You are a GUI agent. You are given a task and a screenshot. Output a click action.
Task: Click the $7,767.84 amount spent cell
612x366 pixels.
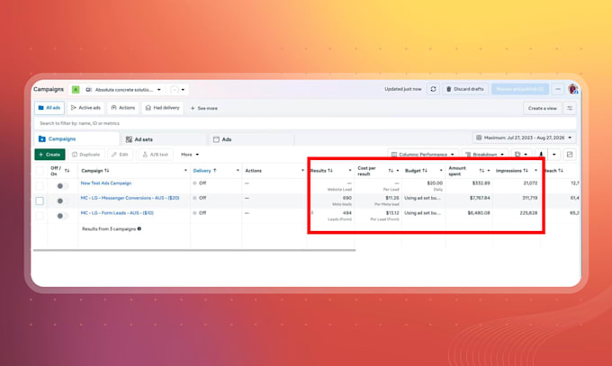pyautogui.click(x=469, y=201)
